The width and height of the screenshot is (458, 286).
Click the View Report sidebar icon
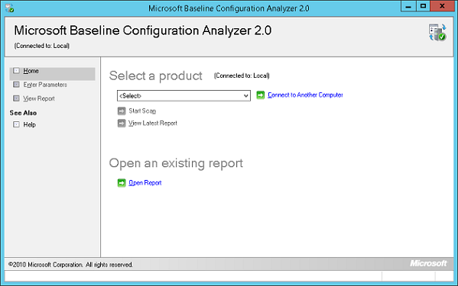coord(16,98)
